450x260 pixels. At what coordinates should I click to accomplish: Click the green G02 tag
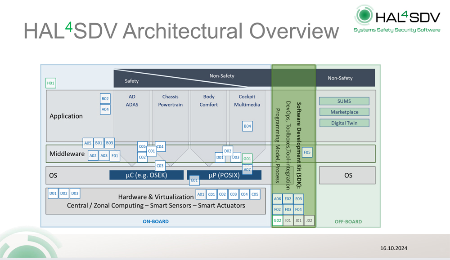pos(278,220)
